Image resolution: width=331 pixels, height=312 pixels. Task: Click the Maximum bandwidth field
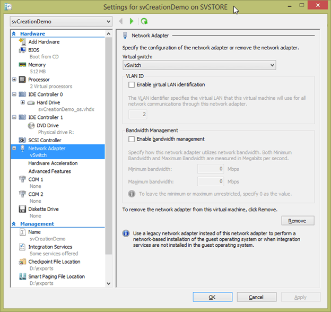tap(211, 181)
